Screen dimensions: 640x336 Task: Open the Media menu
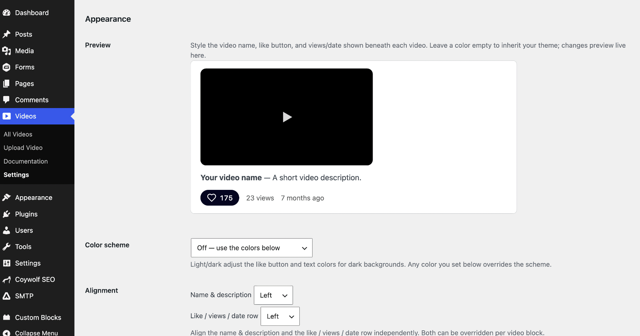37,51
